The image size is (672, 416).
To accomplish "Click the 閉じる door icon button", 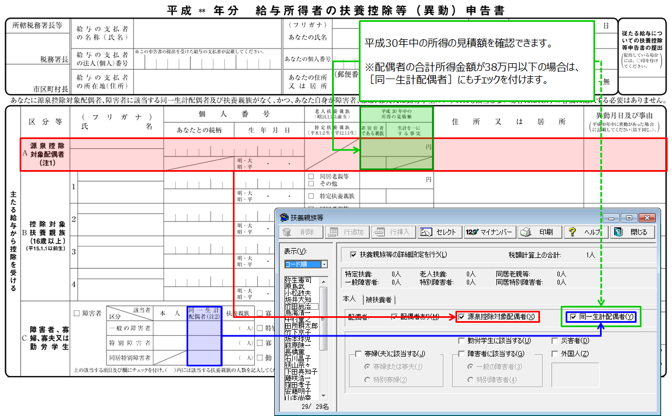I will pyautogui.click(x=632, y=232).
